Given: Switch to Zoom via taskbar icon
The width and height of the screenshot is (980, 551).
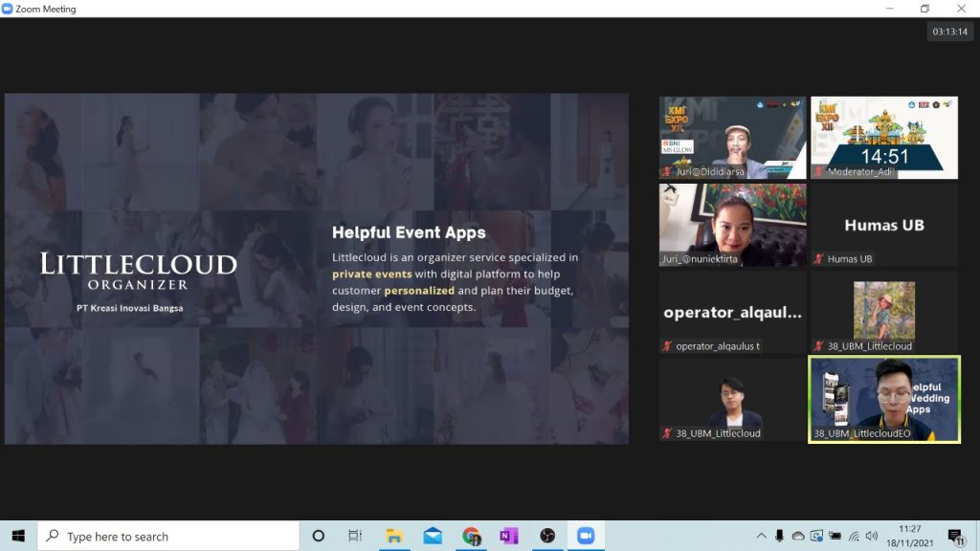Looking at the screenshot, I should pyautogui.click(x=586, y=536).
